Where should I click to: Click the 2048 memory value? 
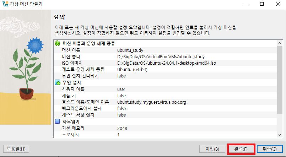tap(122, 129)
